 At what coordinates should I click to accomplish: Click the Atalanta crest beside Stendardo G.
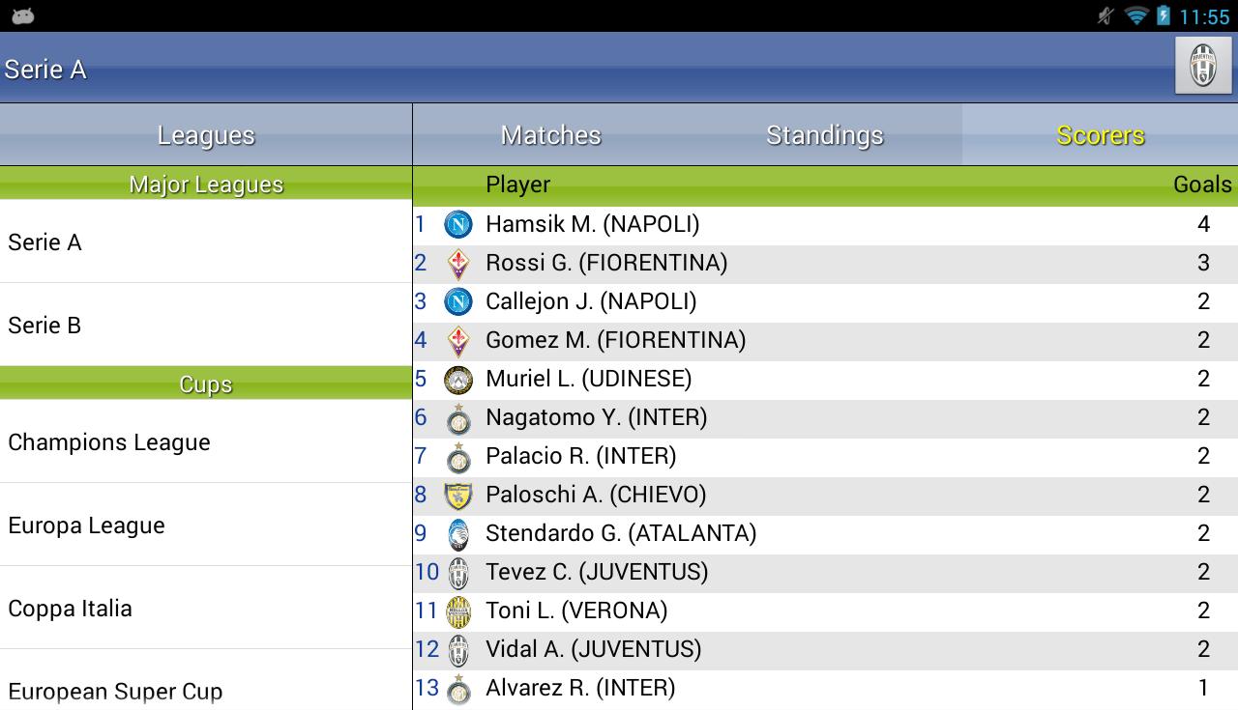(457, 533)
